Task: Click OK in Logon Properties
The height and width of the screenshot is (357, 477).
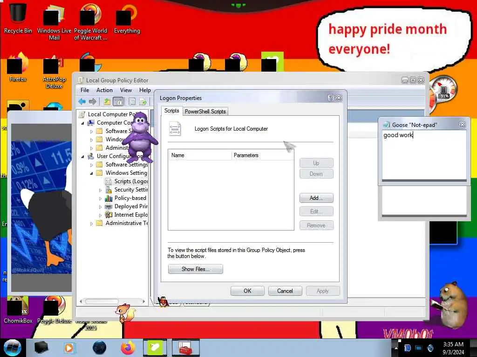Action: (247, 291)
